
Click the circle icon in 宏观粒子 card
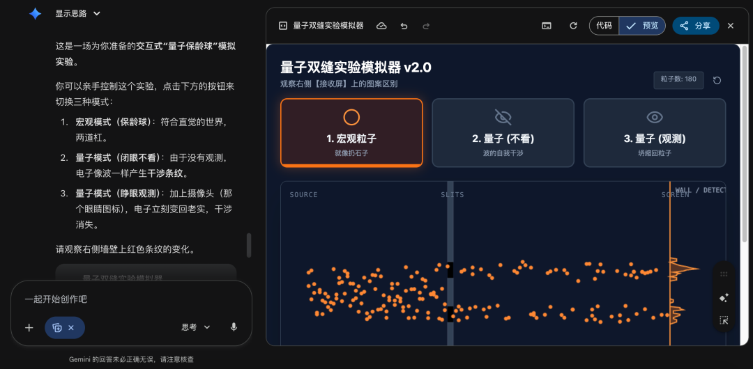tap(351, 117)
